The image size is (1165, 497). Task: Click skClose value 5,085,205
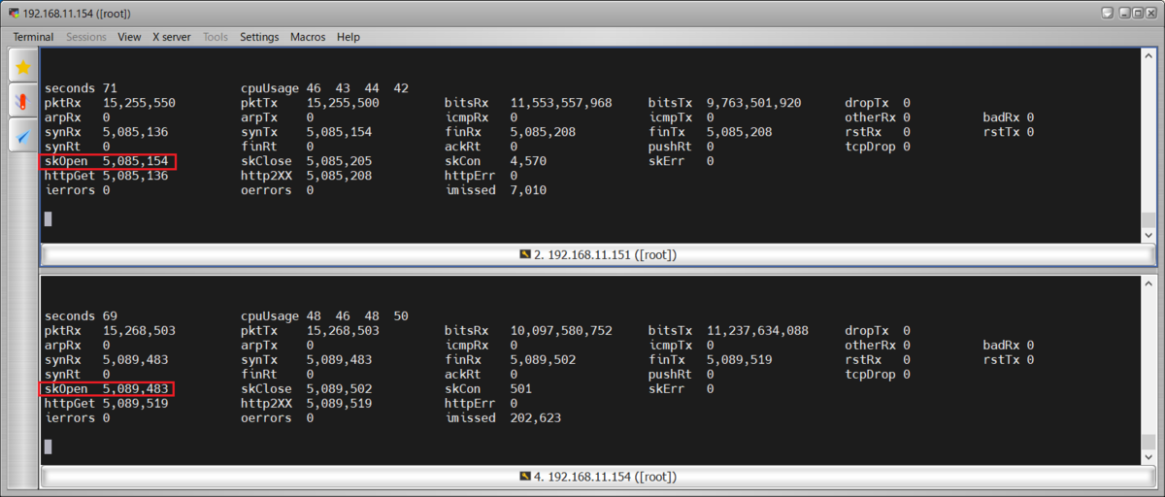click(x=339, y=161)
